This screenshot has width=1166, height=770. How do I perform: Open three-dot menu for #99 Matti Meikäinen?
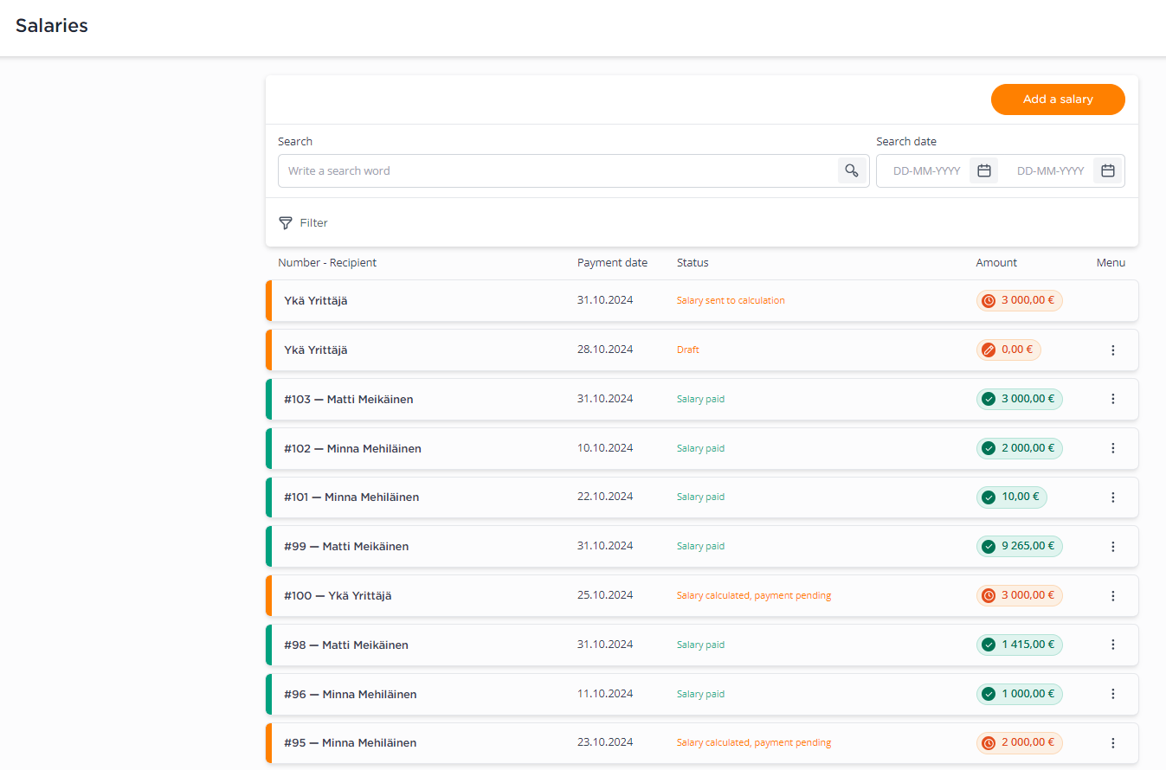click(x=1113, y=547)
